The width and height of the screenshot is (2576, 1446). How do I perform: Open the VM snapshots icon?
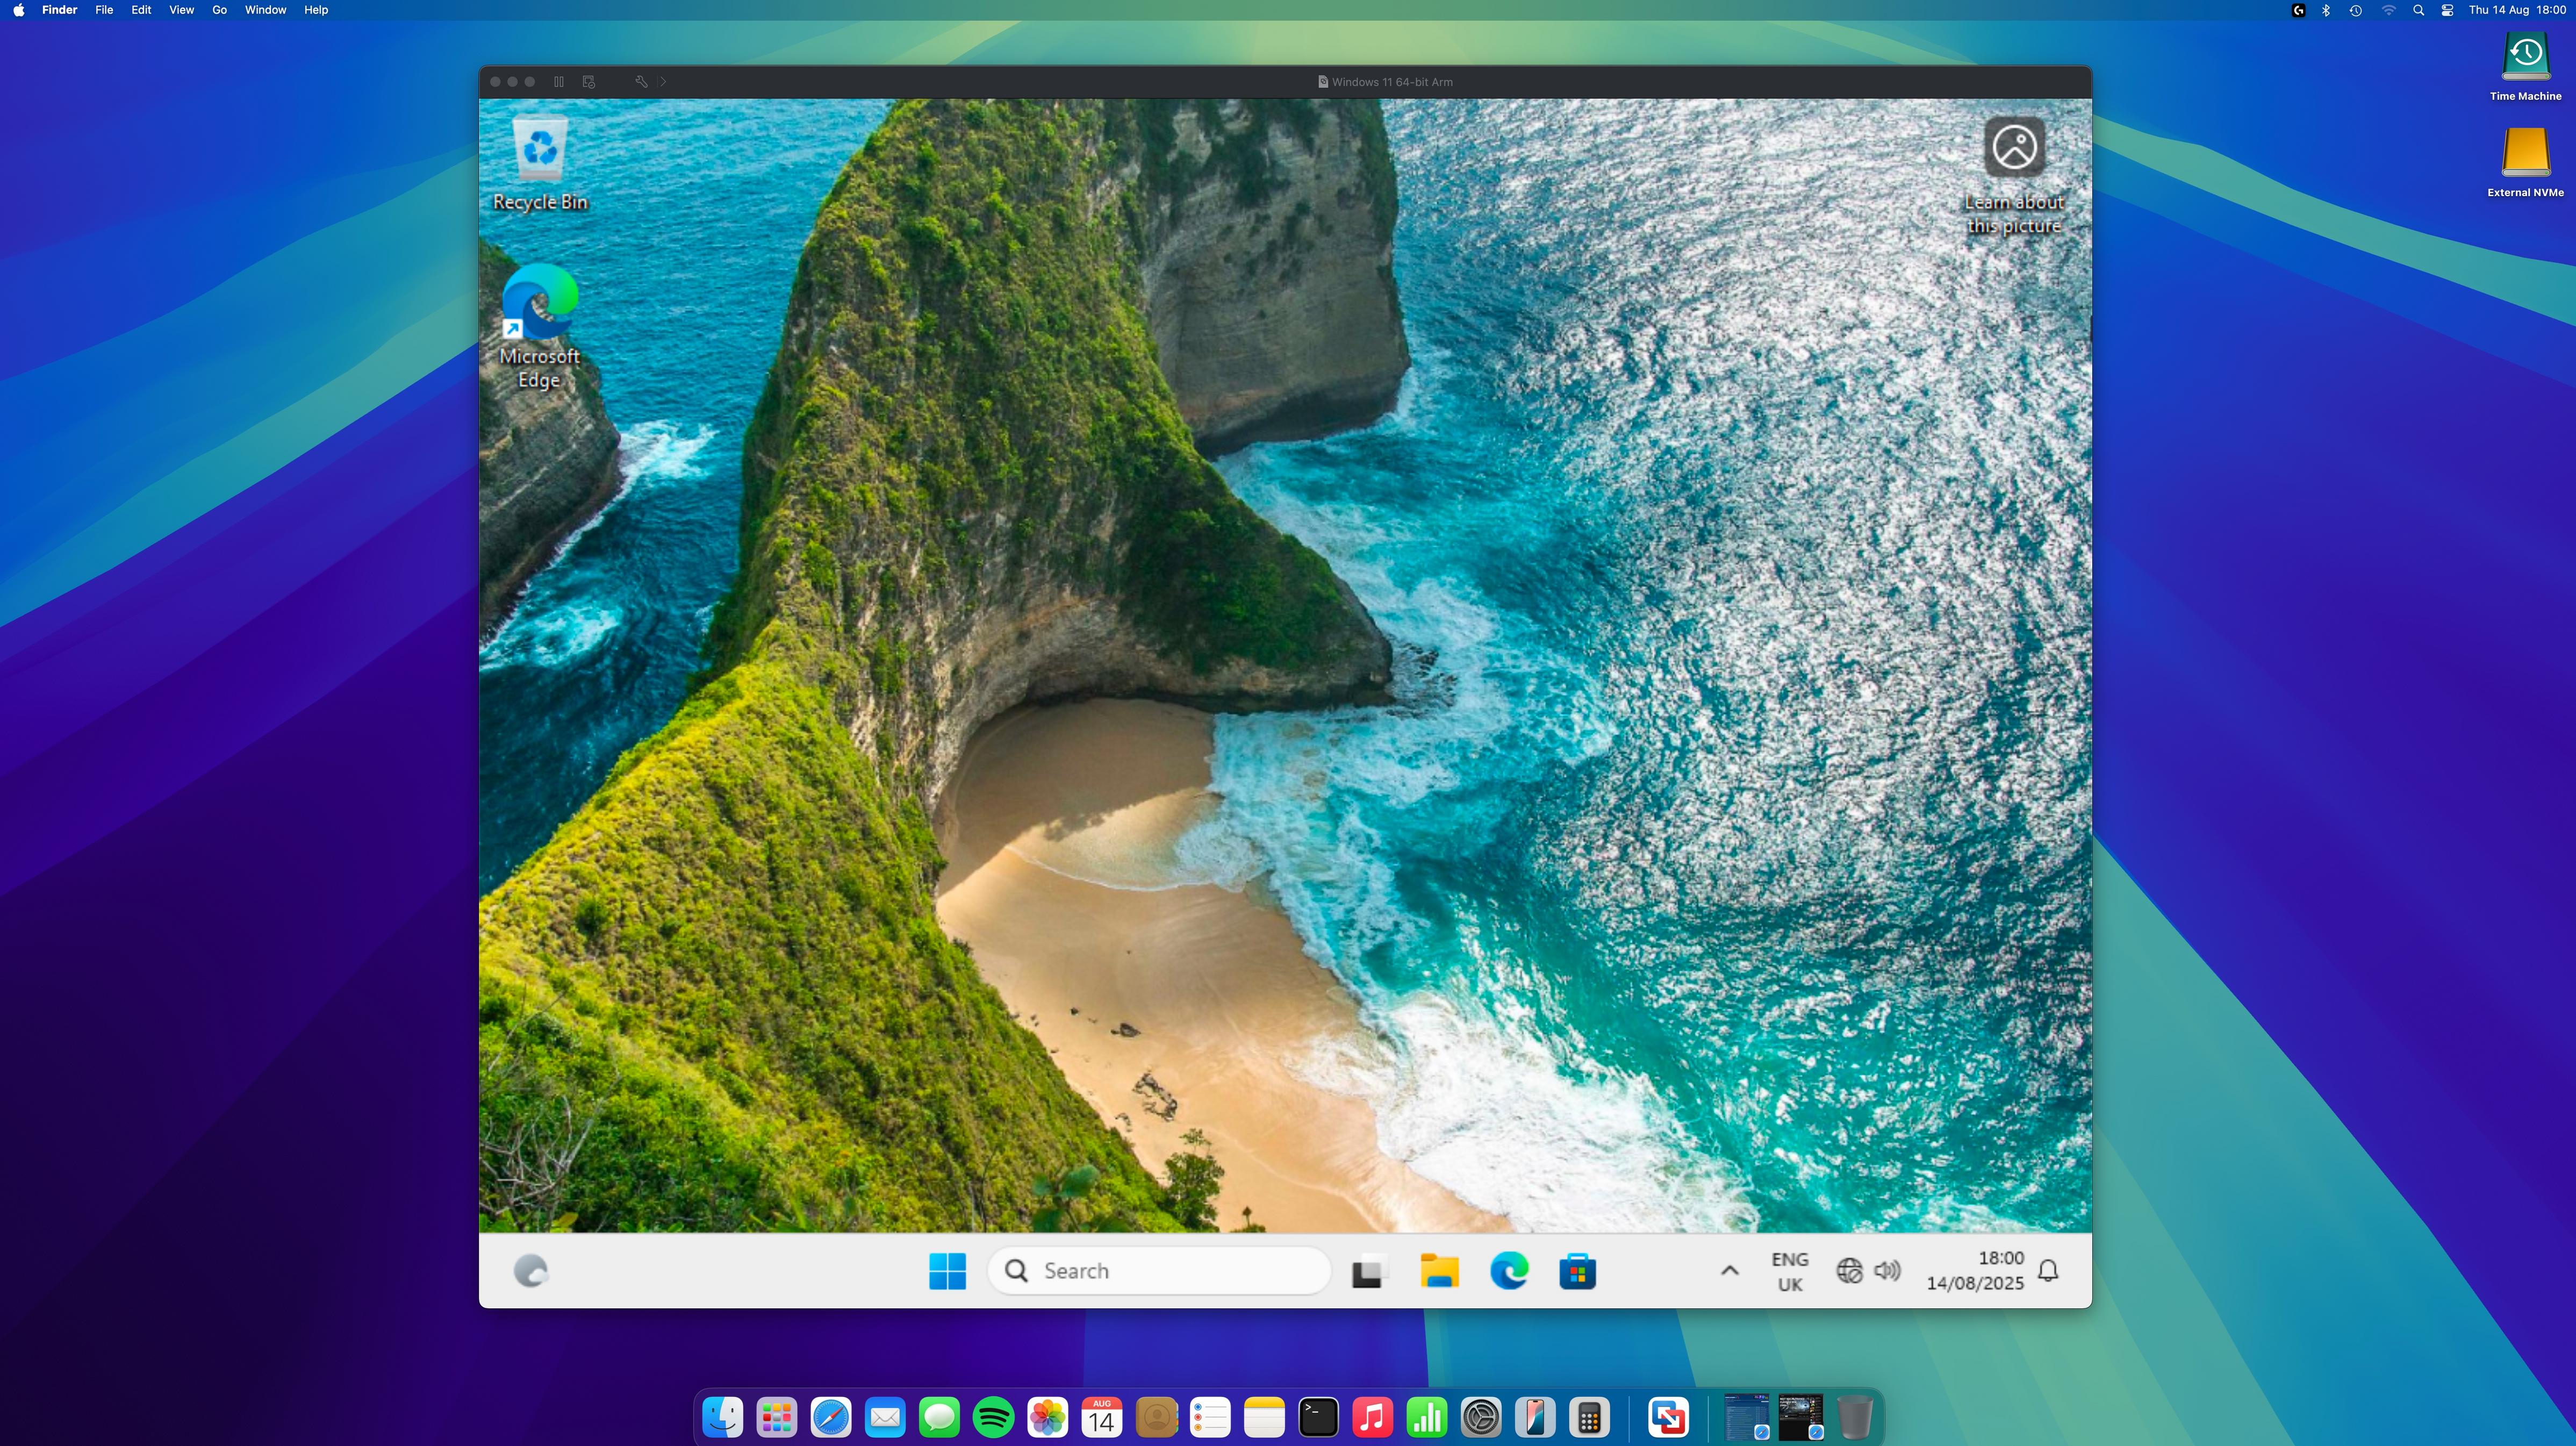coord(589,82)
